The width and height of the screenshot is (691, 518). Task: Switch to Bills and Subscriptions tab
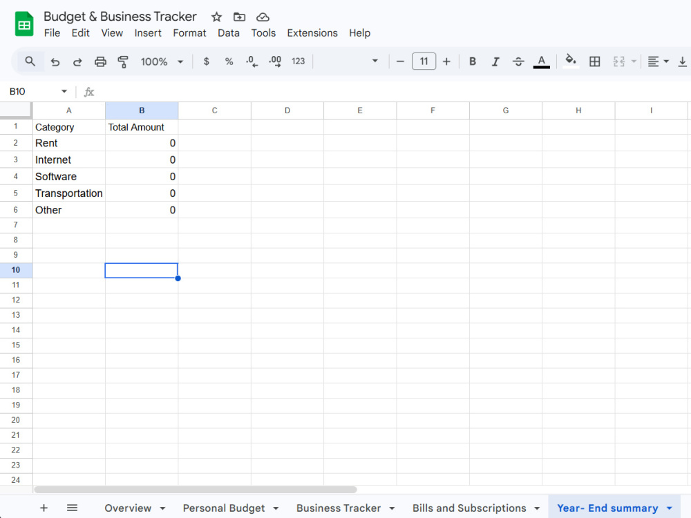pos(469,508)
